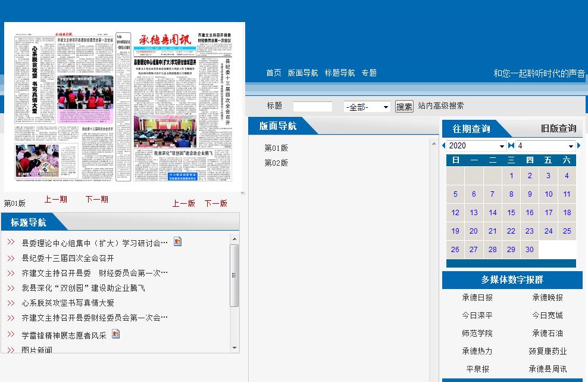Expand the month dropdown showing 4
This screenshot has height=382, width=588.
[546, 146]
